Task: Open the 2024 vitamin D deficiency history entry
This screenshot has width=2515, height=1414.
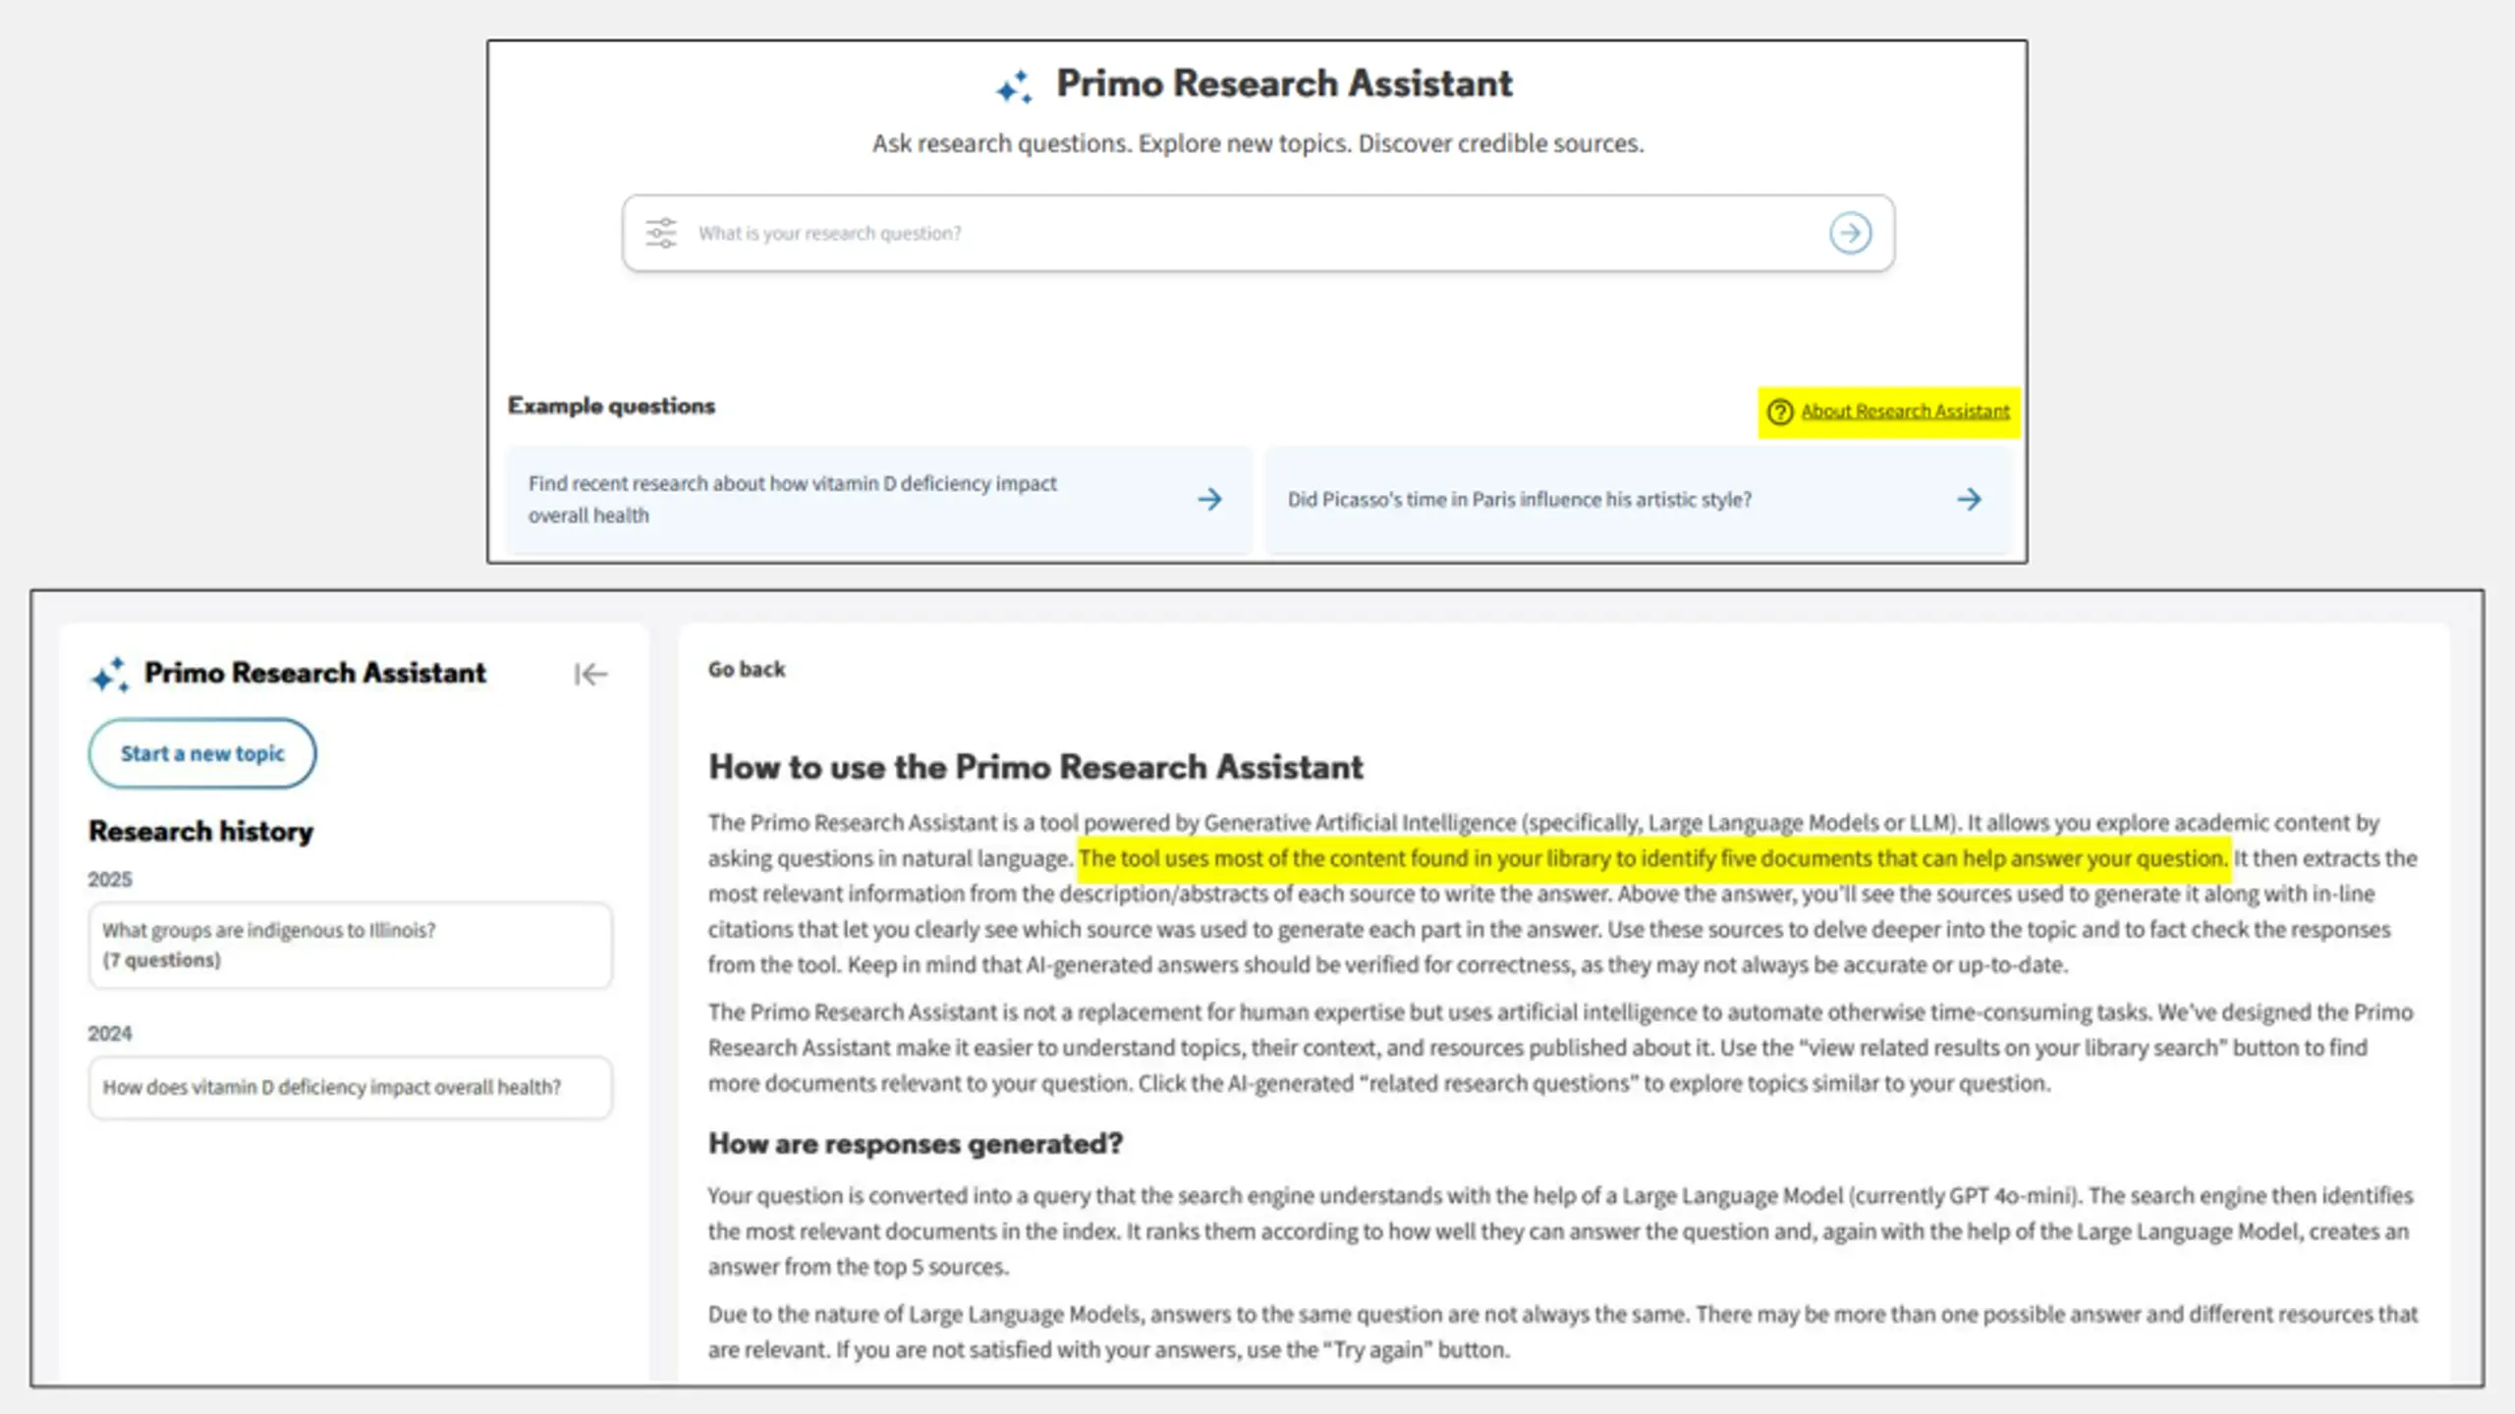Action: point(351,1087)
